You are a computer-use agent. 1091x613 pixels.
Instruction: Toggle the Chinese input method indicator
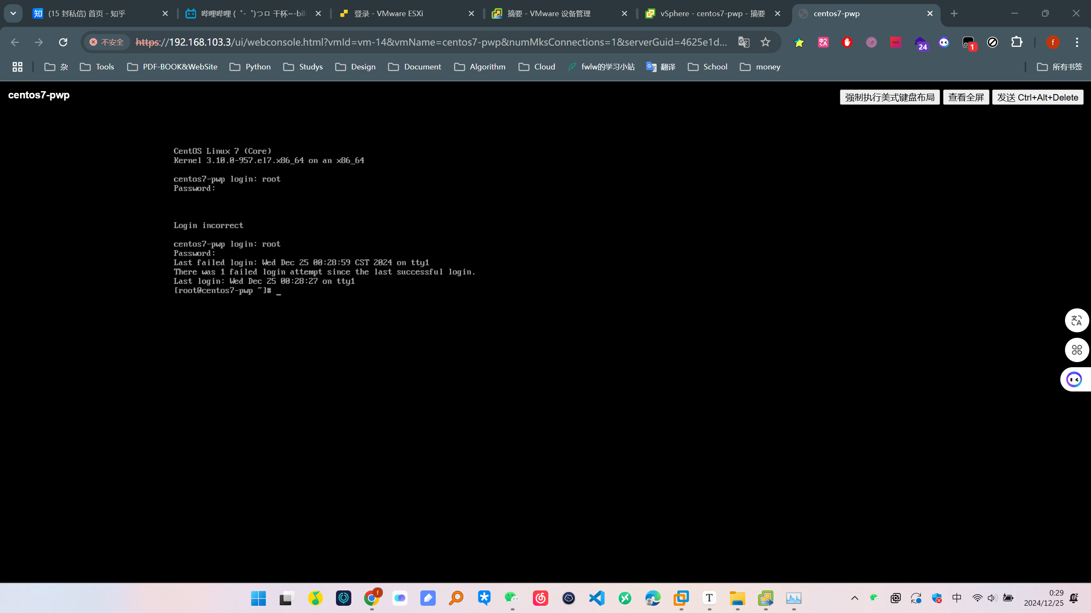pyautogui.click(x=957, y=598)
